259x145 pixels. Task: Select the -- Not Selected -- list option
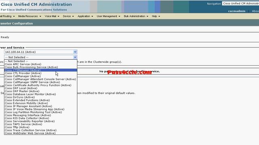40,61
